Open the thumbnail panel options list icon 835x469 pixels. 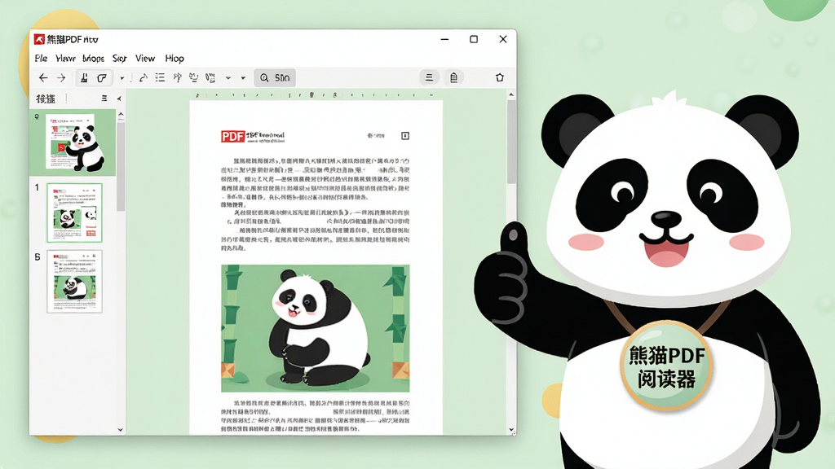[104, 99]
